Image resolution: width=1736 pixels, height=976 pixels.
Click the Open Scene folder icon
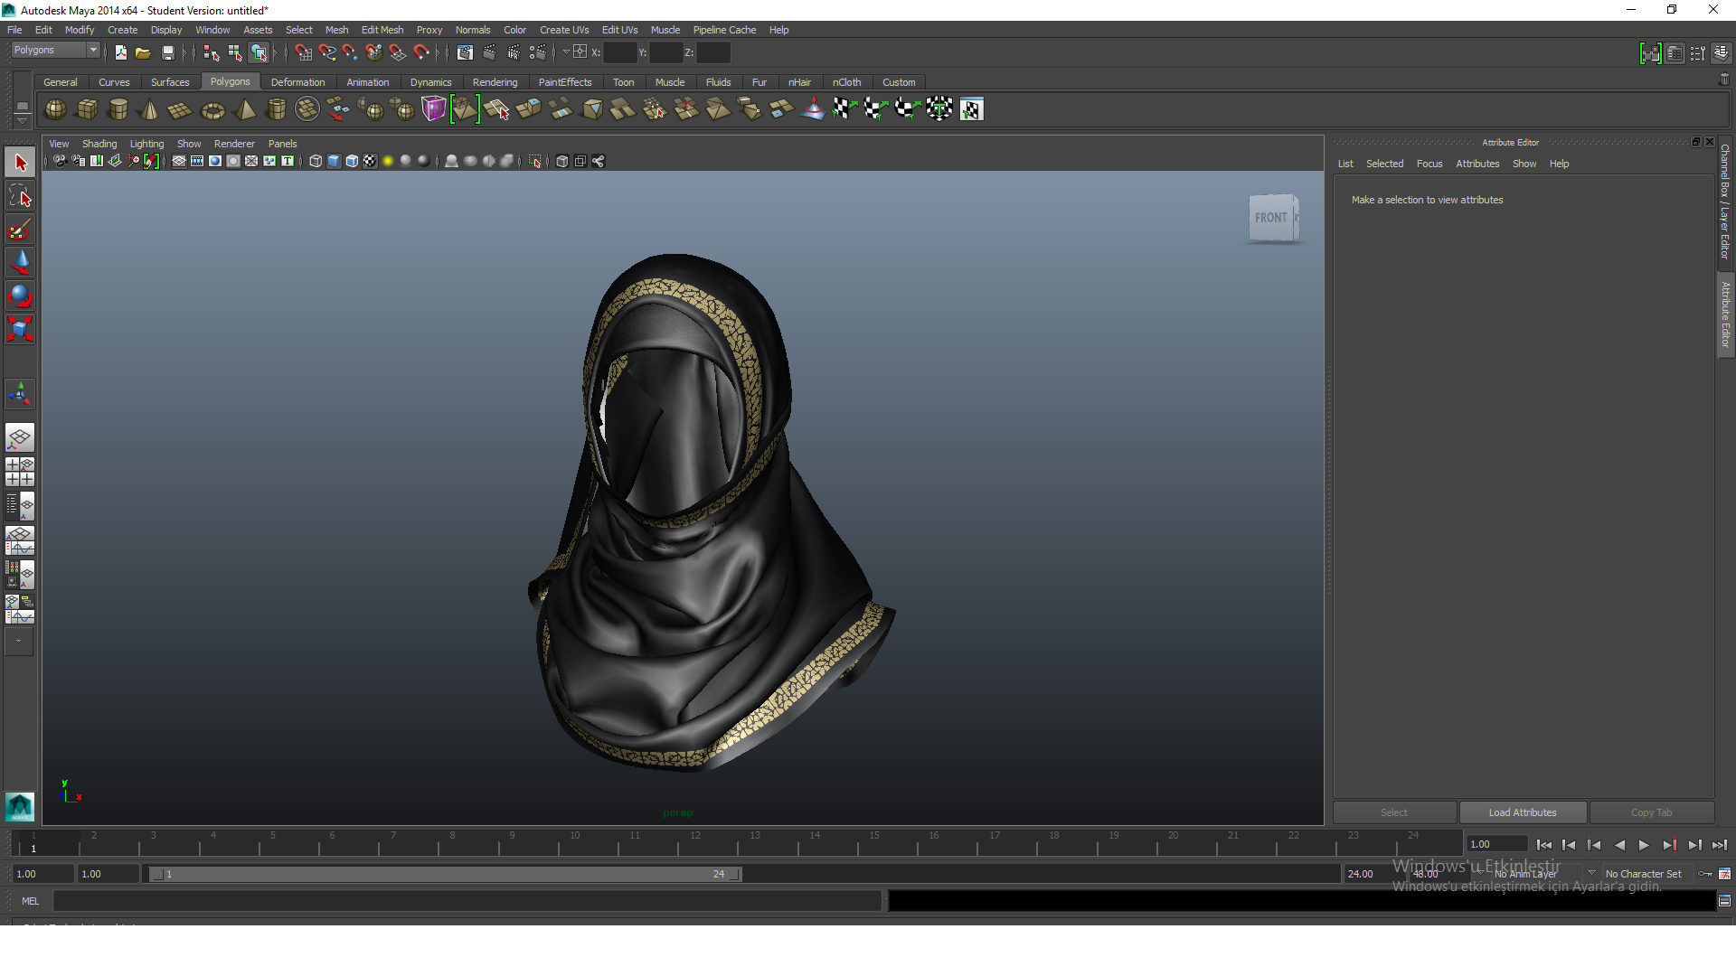pos(143,52)
